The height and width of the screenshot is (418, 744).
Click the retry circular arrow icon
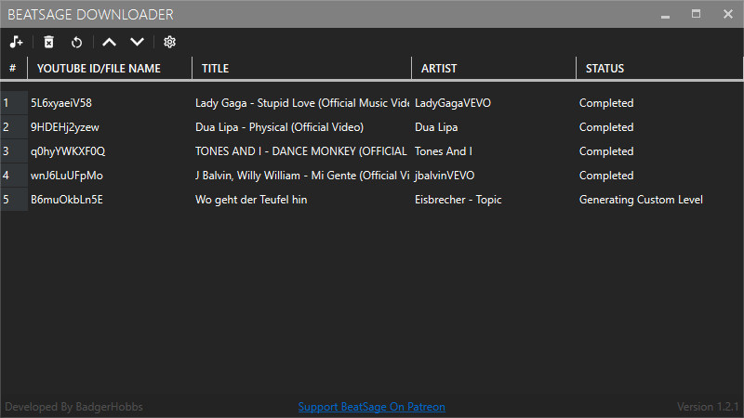(x=76, y=42)
